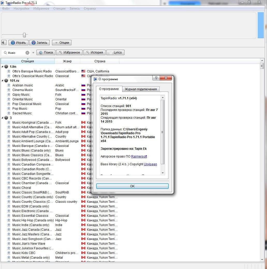This screenshot has height=269, width=267.
Task: Select Otto's Classical Music Radio station
Action: 33,76
